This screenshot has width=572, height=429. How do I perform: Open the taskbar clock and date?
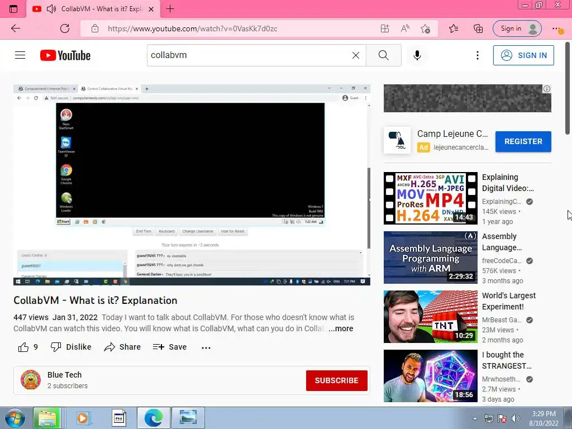click(544, 418)
